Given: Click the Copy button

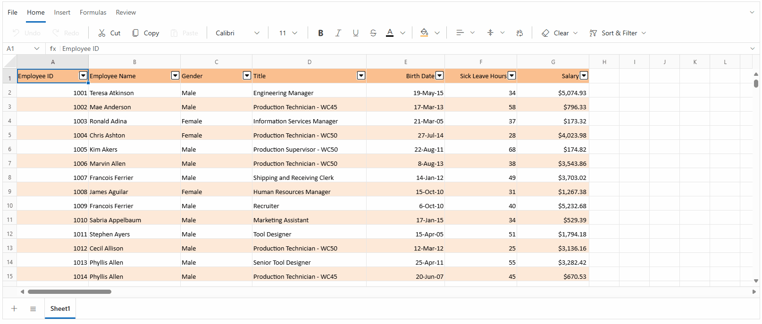Looking at the screenshot, I should pyautogui.click(x=146, y=33).
